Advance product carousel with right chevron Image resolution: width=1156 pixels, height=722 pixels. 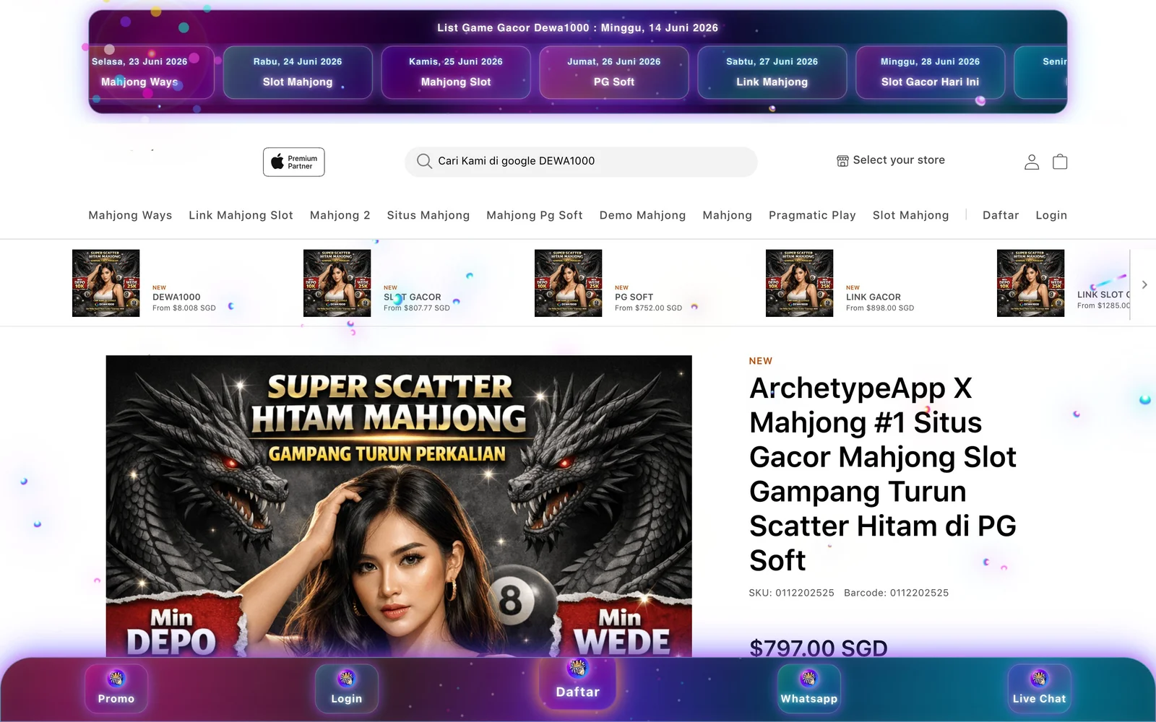(1144, 284)
